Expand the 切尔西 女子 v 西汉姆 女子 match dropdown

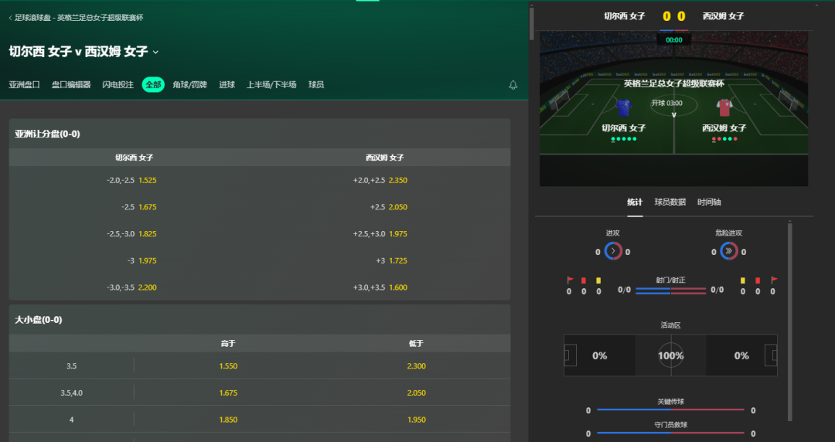155,53
